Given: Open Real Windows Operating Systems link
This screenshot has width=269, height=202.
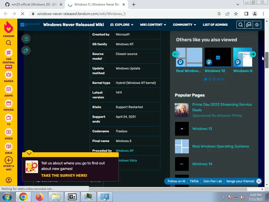Looking at the screenshot, I should [221, 146].
